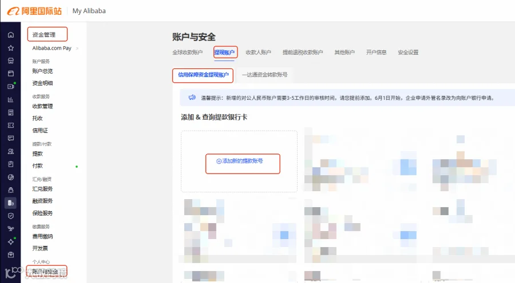Viewport: 515px width, 283px height.
Task: Click the star favorites icon in sidebar
Action: (11, 48)
